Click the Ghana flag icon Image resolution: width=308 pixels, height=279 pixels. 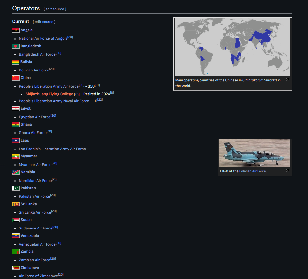pos(16,125)
